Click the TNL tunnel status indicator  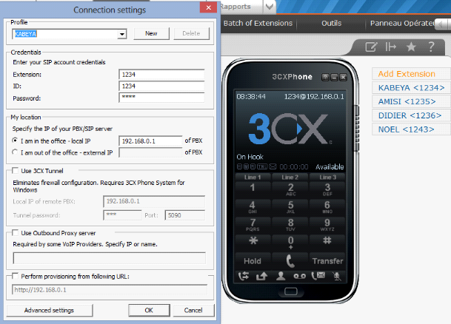[262, 166]
